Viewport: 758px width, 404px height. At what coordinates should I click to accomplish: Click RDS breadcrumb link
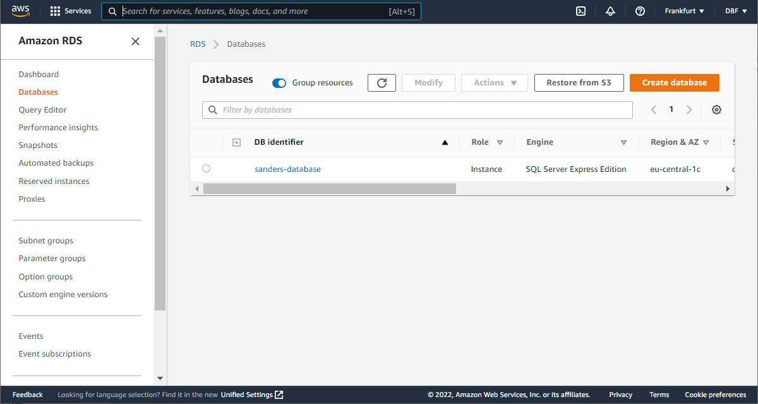(x=198, y=44)
